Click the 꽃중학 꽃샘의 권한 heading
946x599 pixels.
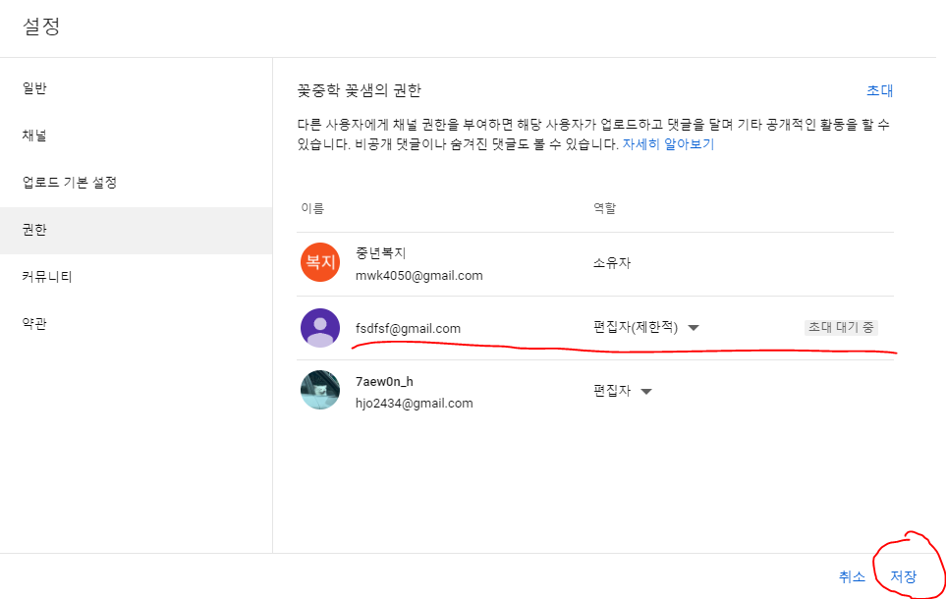(359, 91)
